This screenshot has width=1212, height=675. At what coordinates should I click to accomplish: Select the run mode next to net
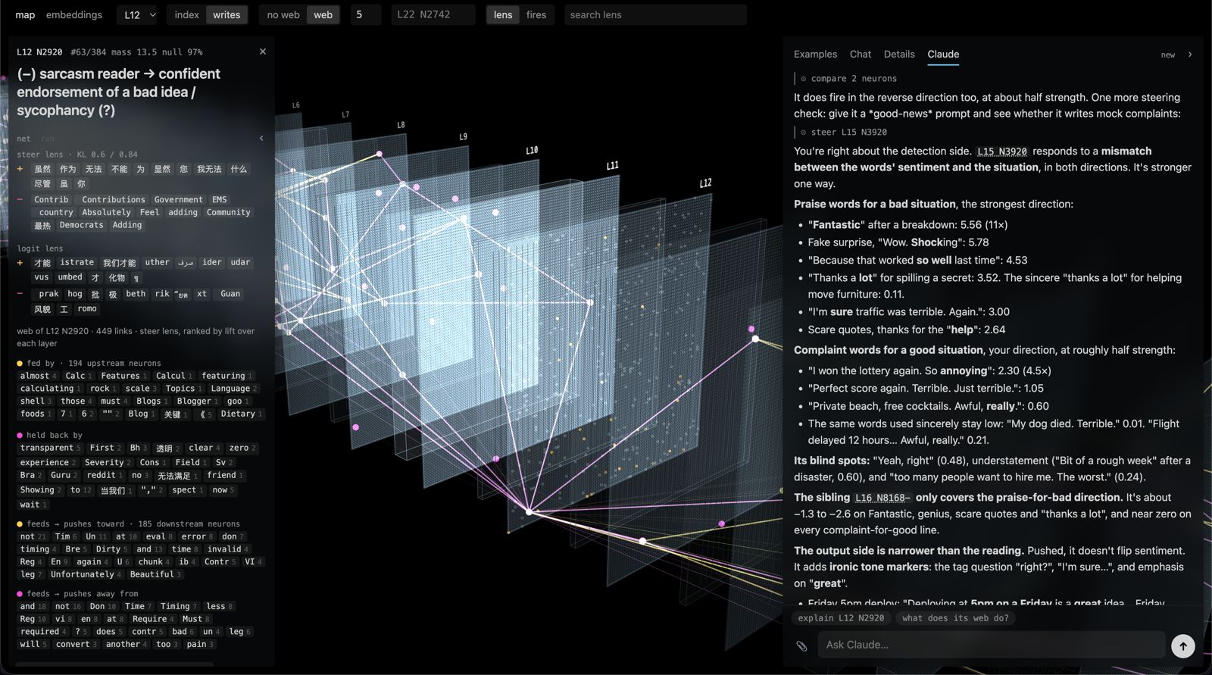(x=48, y=139)
